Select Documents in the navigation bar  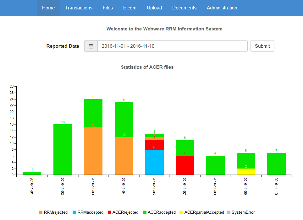[x=184, y=8]
